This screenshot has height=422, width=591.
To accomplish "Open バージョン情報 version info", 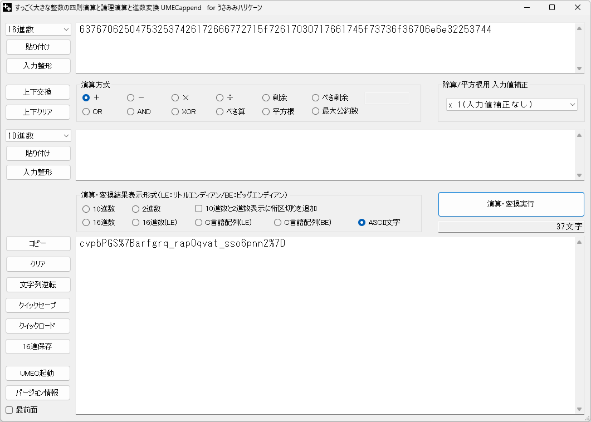I will (38, 392).
